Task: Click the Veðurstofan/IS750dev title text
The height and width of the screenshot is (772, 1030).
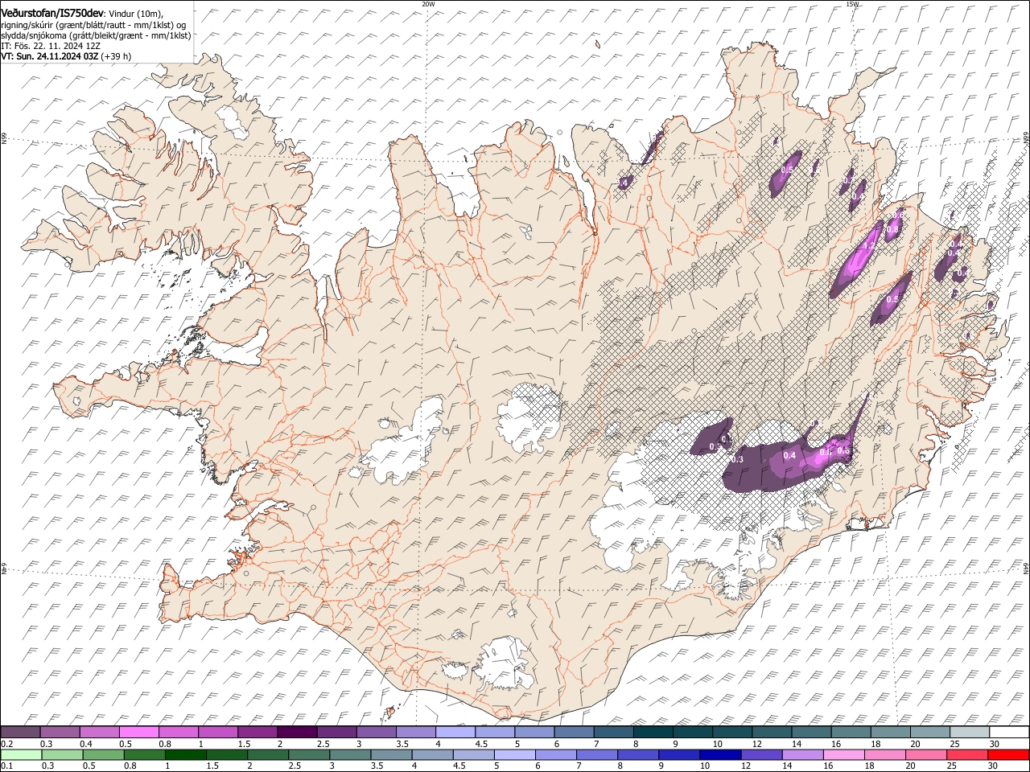Action: tap(51, 12)
